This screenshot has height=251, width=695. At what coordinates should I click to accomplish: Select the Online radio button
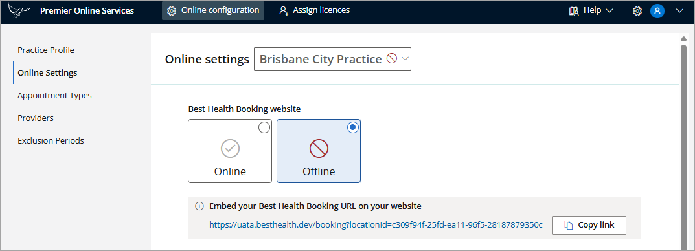click(x=264, y=127)
